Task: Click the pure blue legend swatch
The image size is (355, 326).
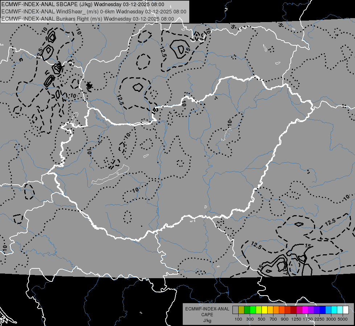Action: 323,310
